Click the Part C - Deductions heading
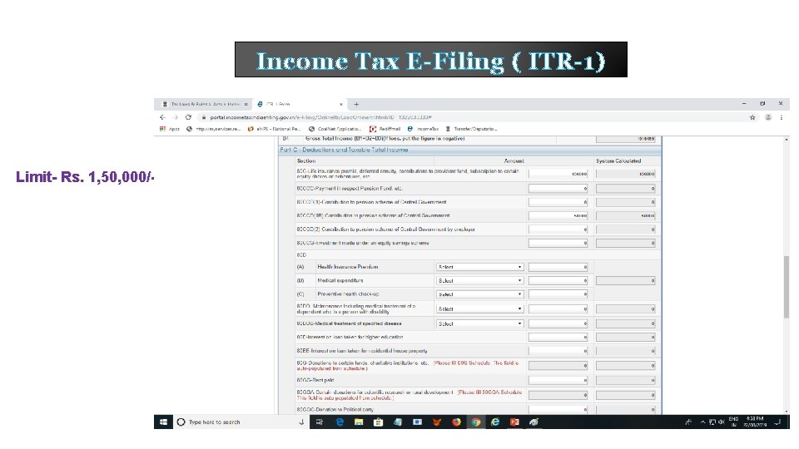This screenshot has width=799, height=449. (344, 150)
